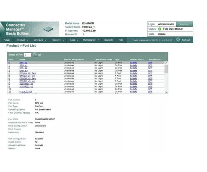Open the port name link in row 11
Screen dimensions: 207x172
click(x=26, y=92)
